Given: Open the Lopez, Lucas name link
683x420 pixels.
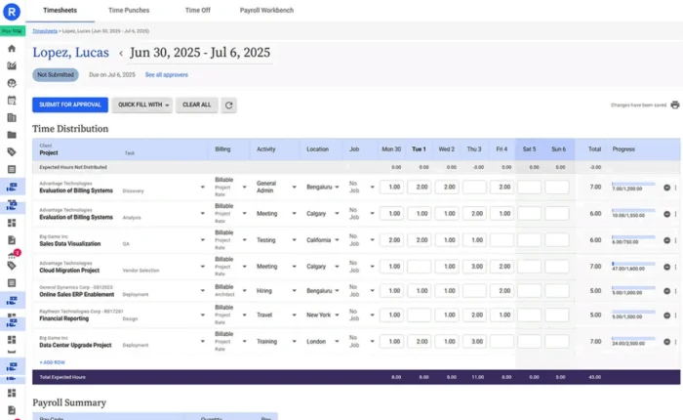Looking at the screenshot, I should pyautogui.click(x=71, y=53).
